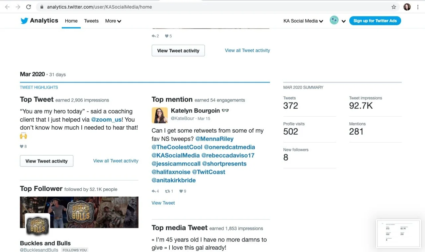Screen dimensions: 425x252
Task: Click the Twitter bird logo
Action: 24,21
